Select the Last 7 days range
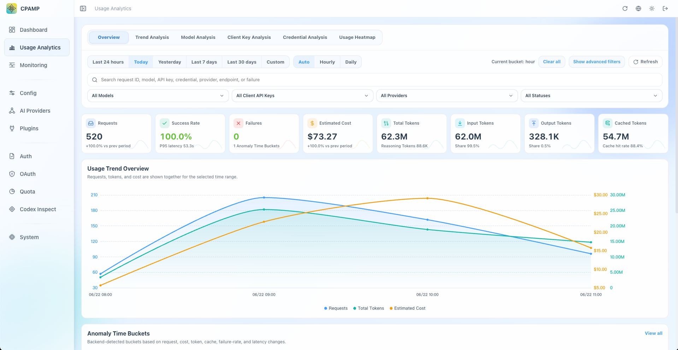The image size is (678, 350). (204, 62)
